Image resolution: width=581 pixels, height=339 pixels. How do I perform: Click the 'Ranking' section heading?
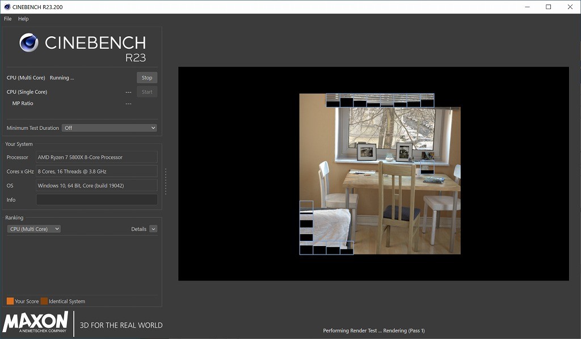click(x=14, y=218)
